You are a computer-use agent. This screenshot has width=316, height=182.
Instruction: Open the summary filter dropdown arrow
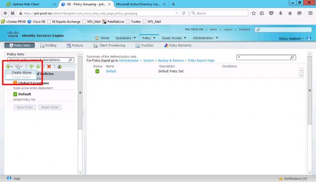click(239, 57)
